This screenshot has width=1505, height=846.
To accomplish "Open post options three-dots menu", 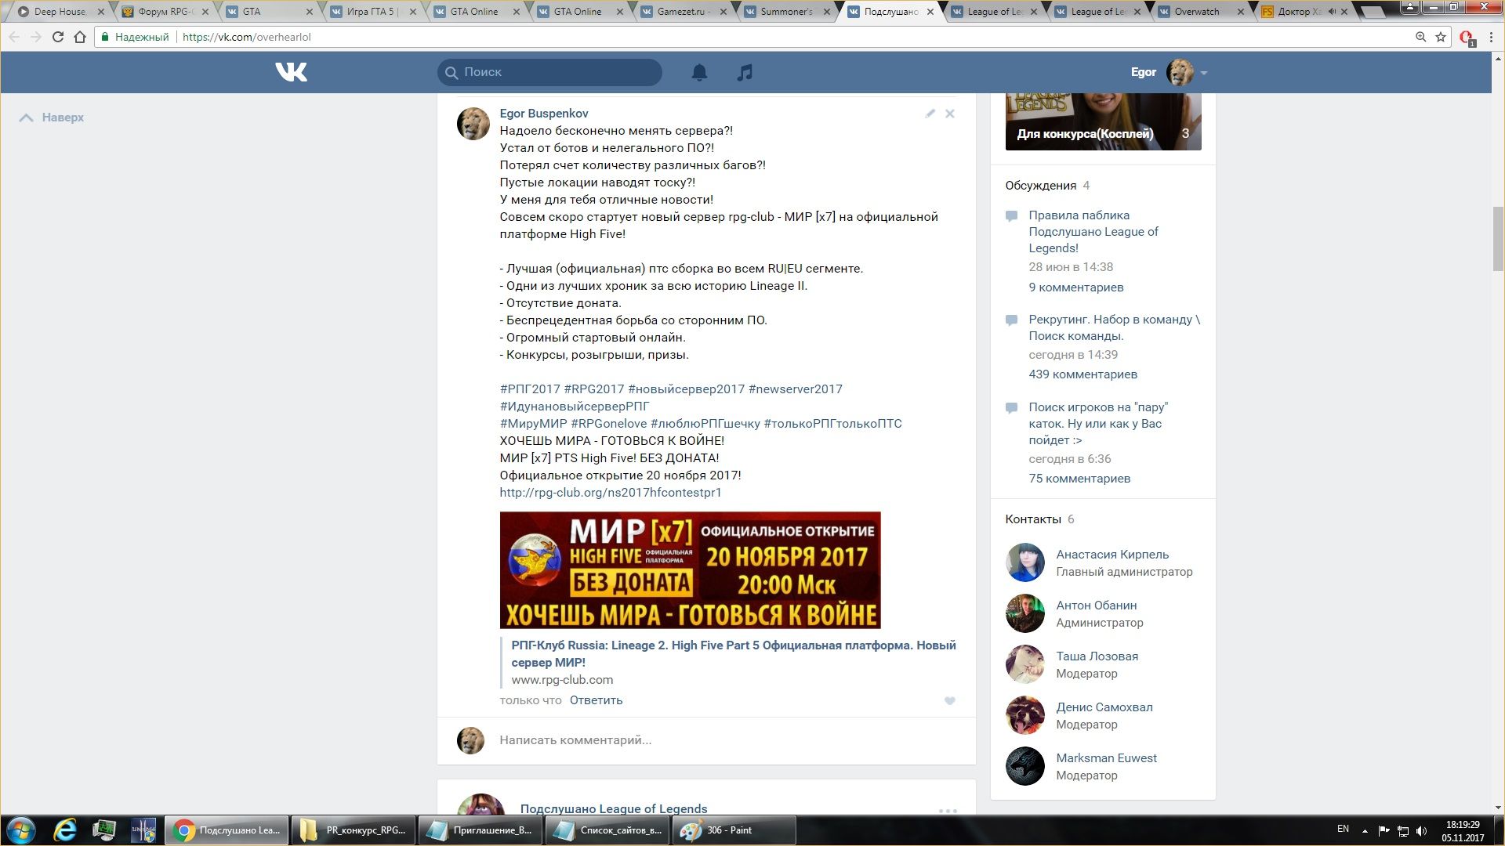I will point(948,811).
